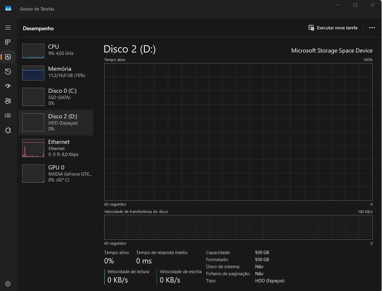Switch to Disco 0 (C:) entry
Screen dimensions: 382x291
tap(56, 97)
